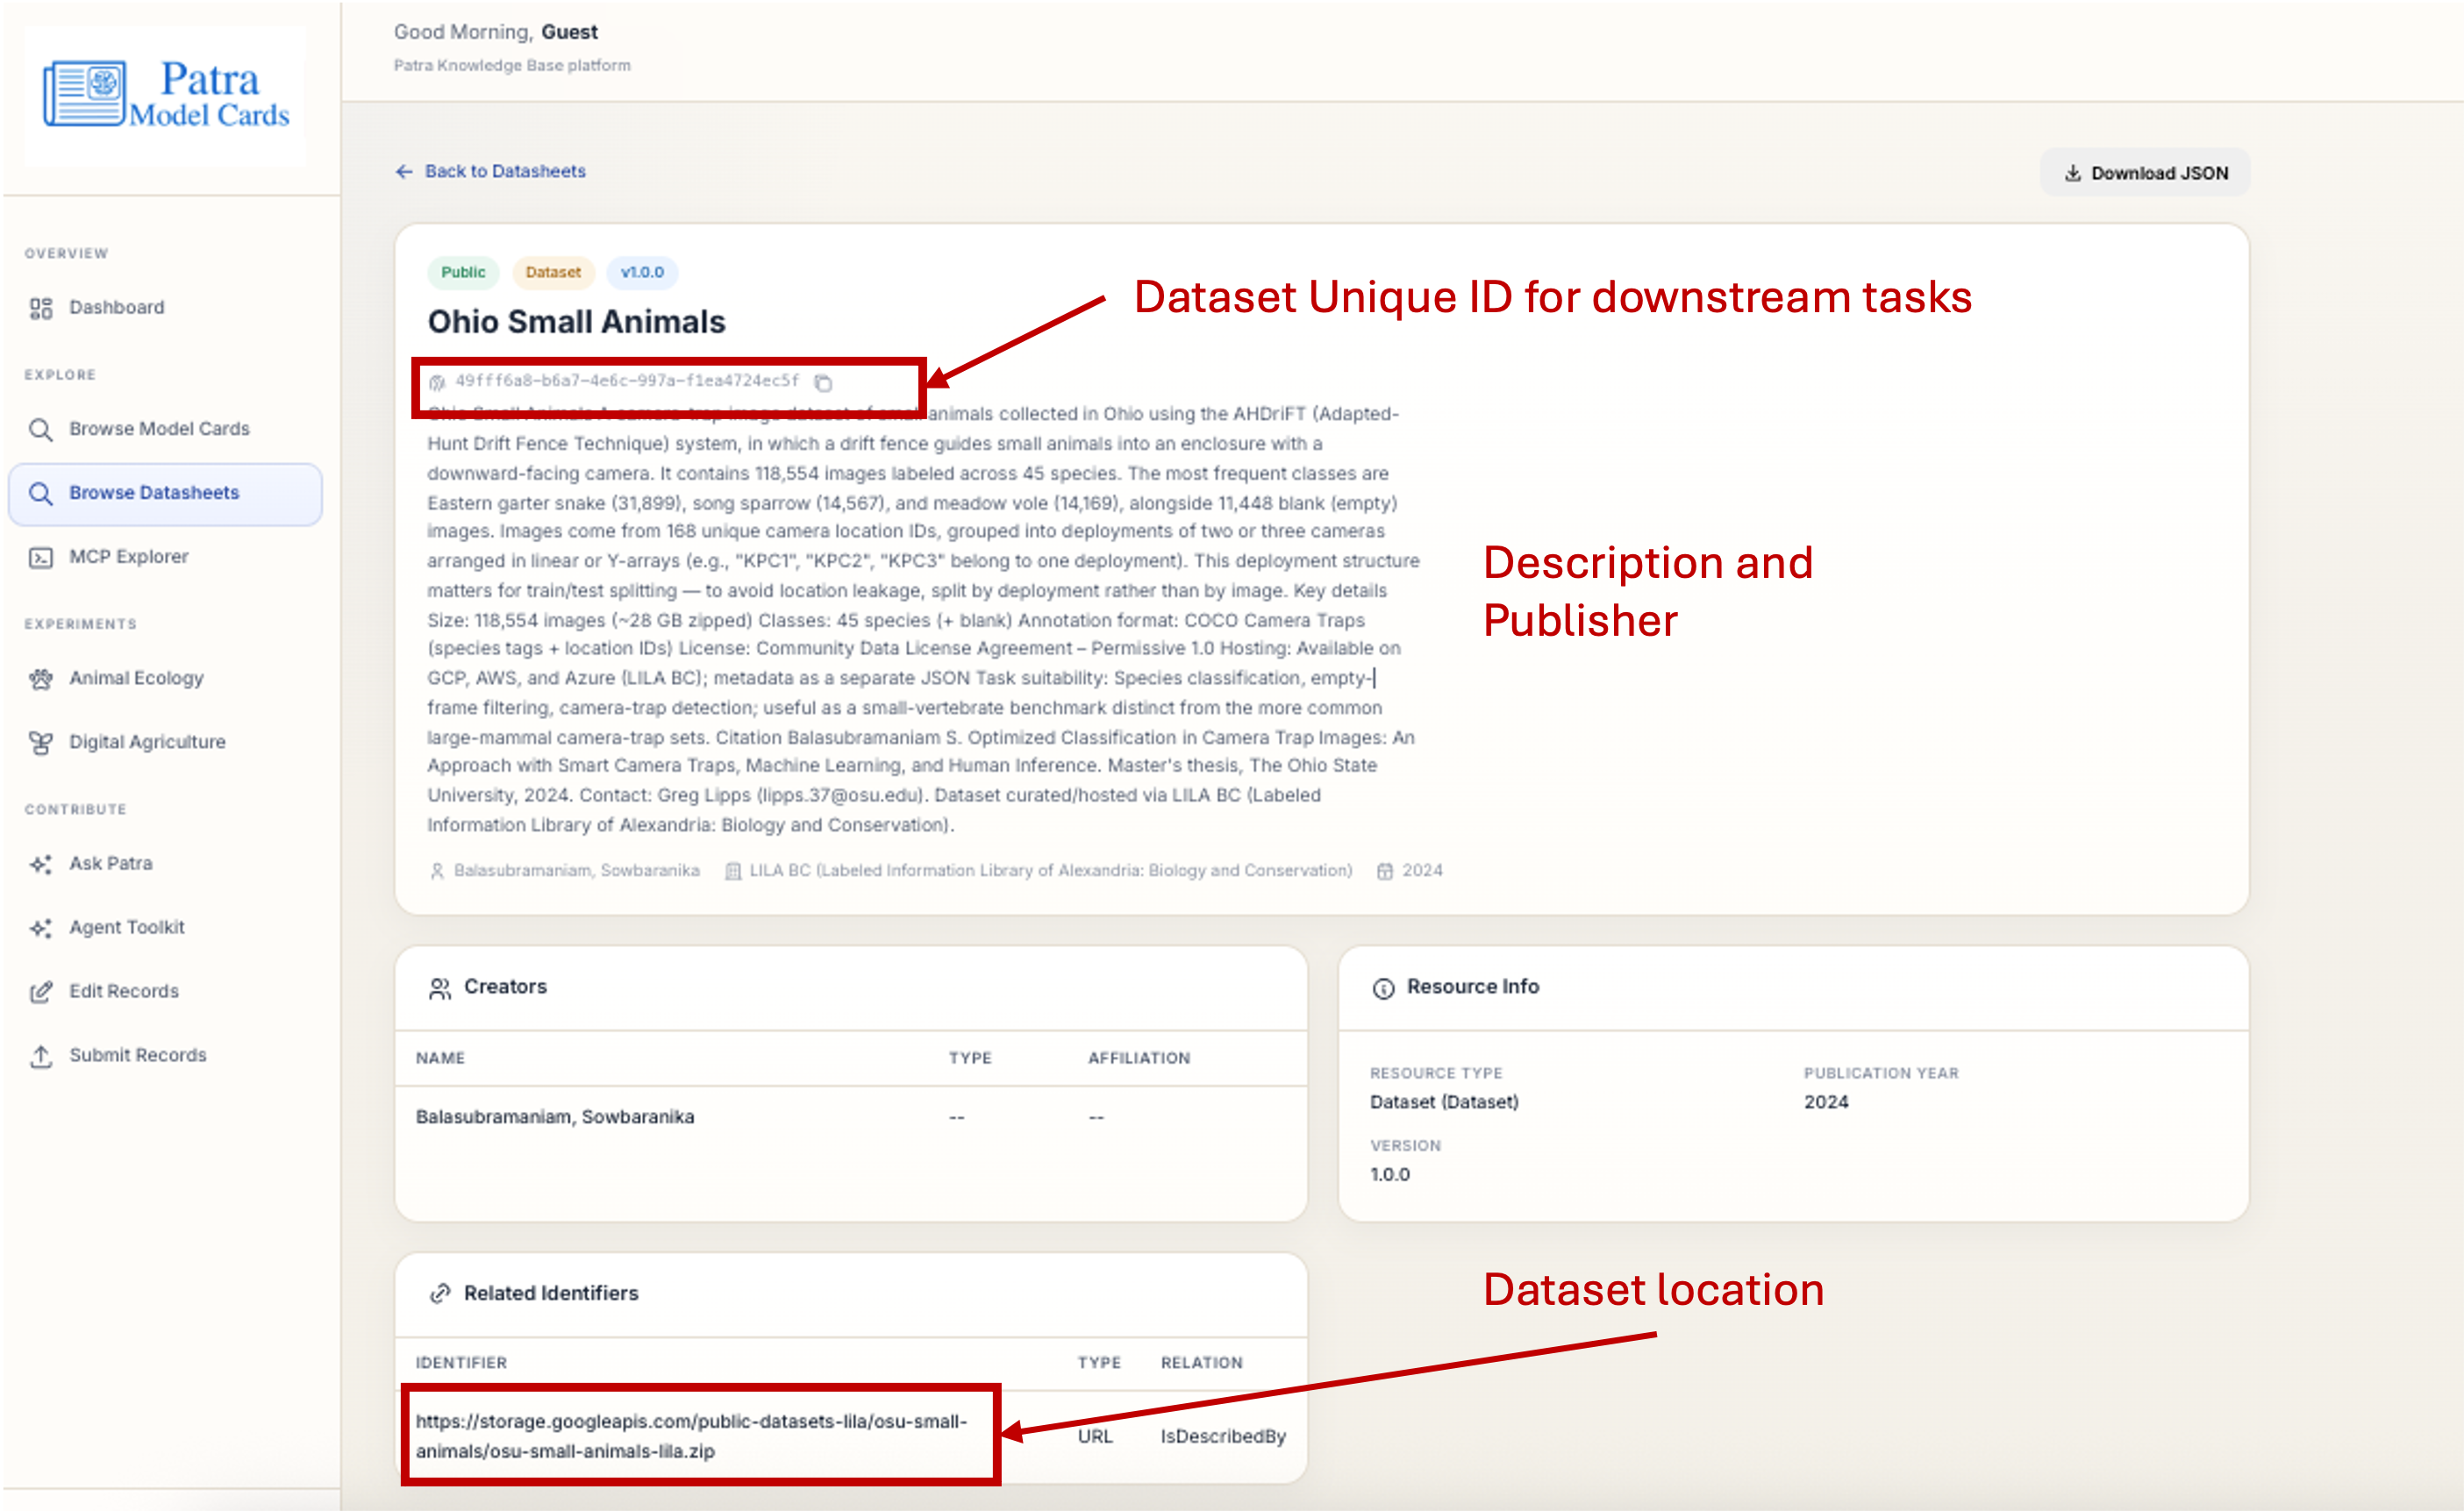
Task: Click the Submit Records upload icon
Action: pyautogui.click(x=41, y=1056)
